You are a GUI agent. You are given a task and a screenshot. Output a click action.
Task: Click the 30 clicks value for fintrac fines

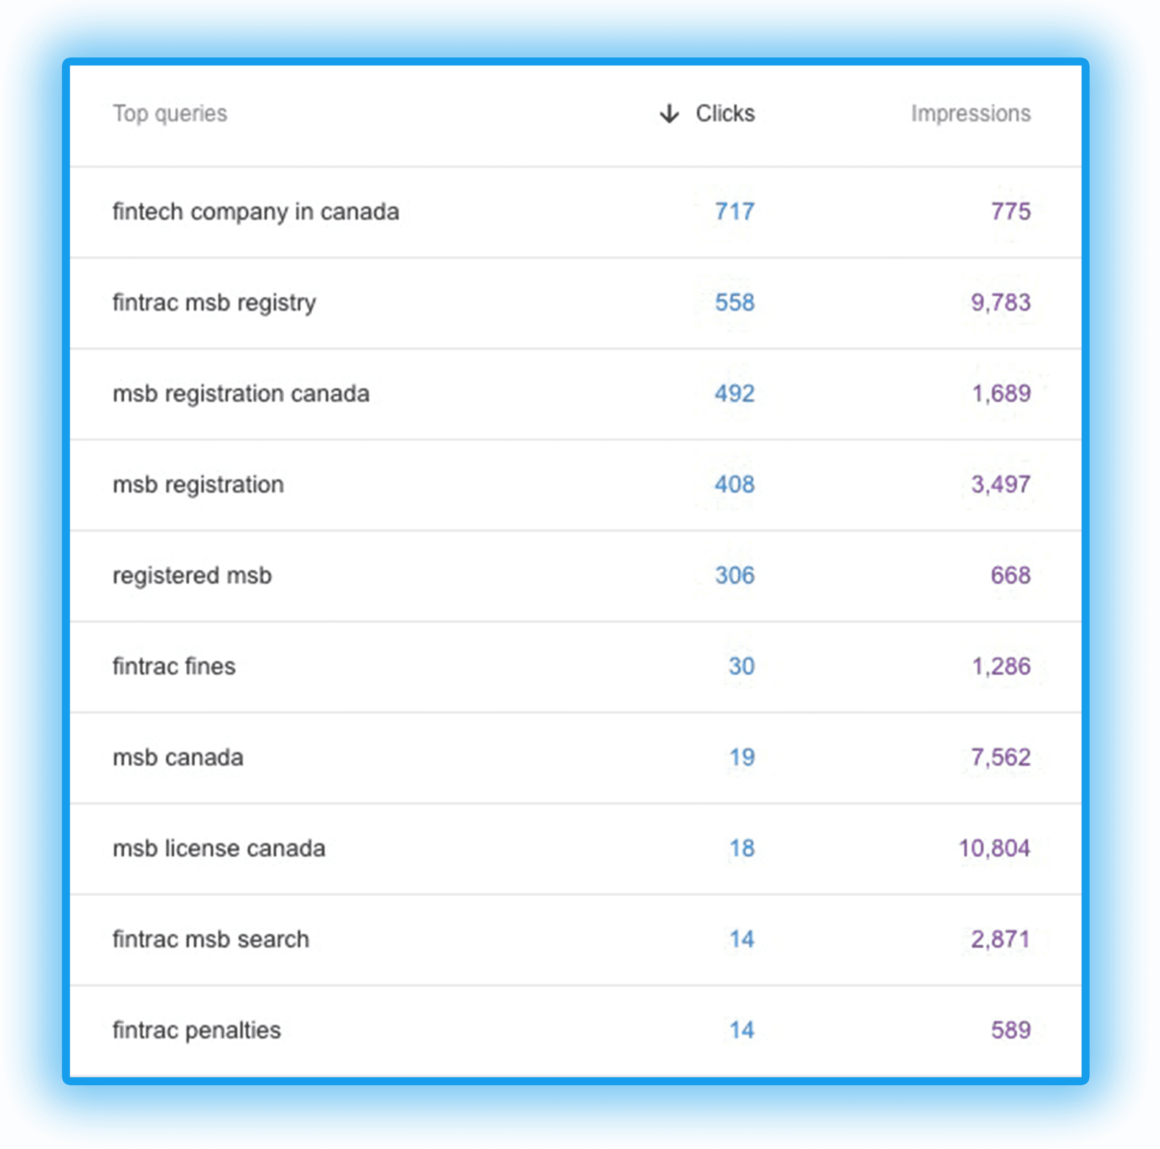(x=741, y=667)
